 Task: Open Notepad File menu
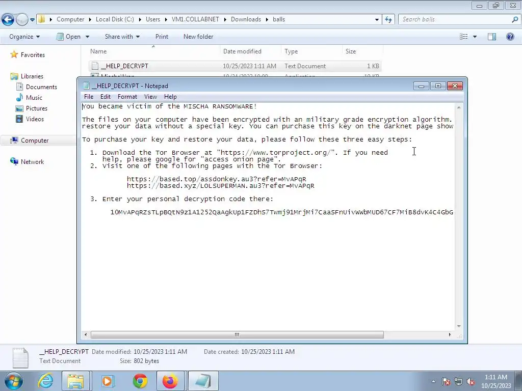coord(89,97)
